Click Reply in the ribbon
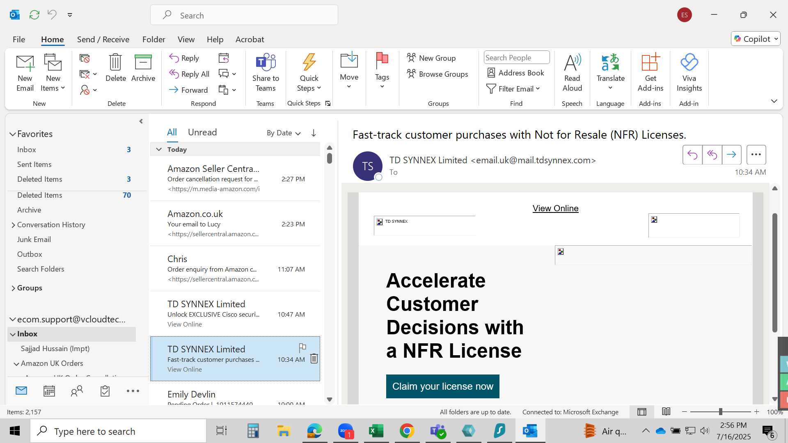 click(x=184, y=58)
